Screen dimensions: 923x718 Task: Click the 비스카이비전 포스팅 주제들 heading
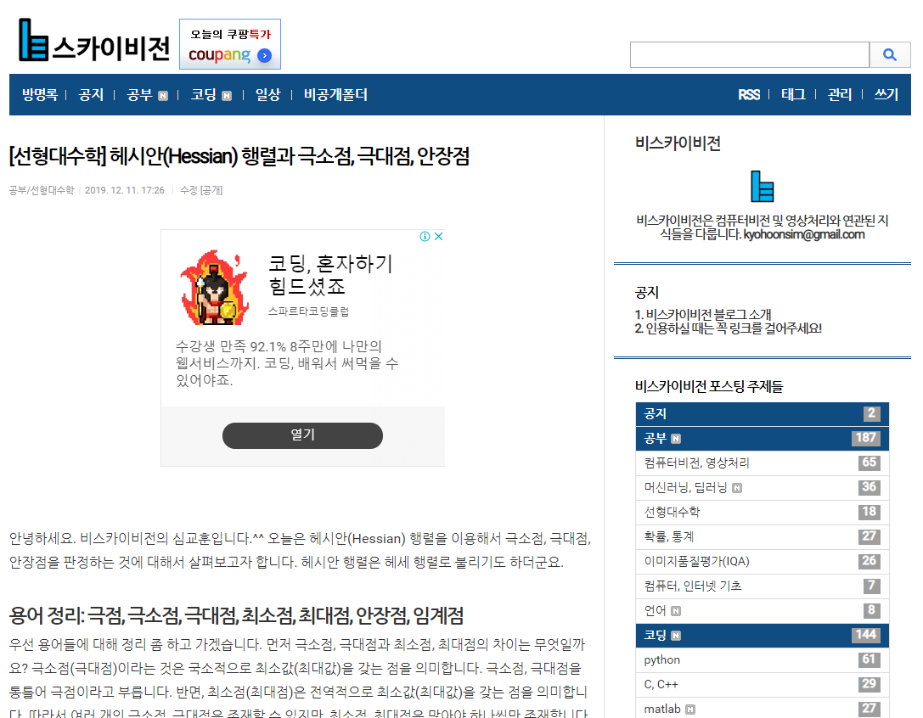(x=709, y=387)
